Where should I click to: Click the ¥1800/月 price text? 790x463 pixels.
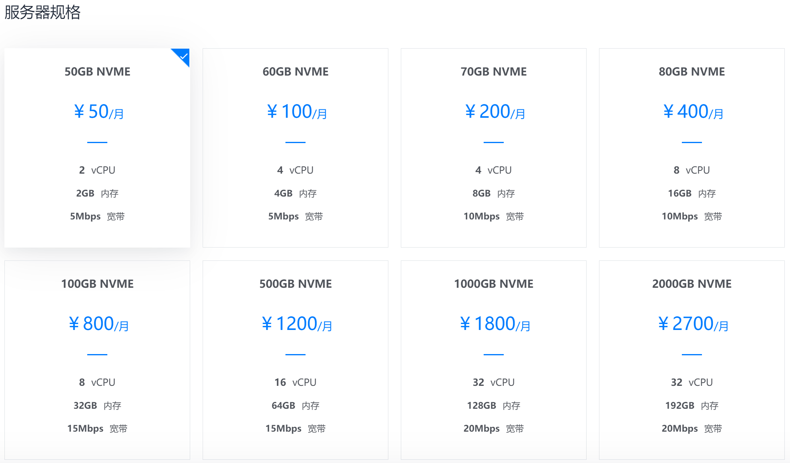495,324
